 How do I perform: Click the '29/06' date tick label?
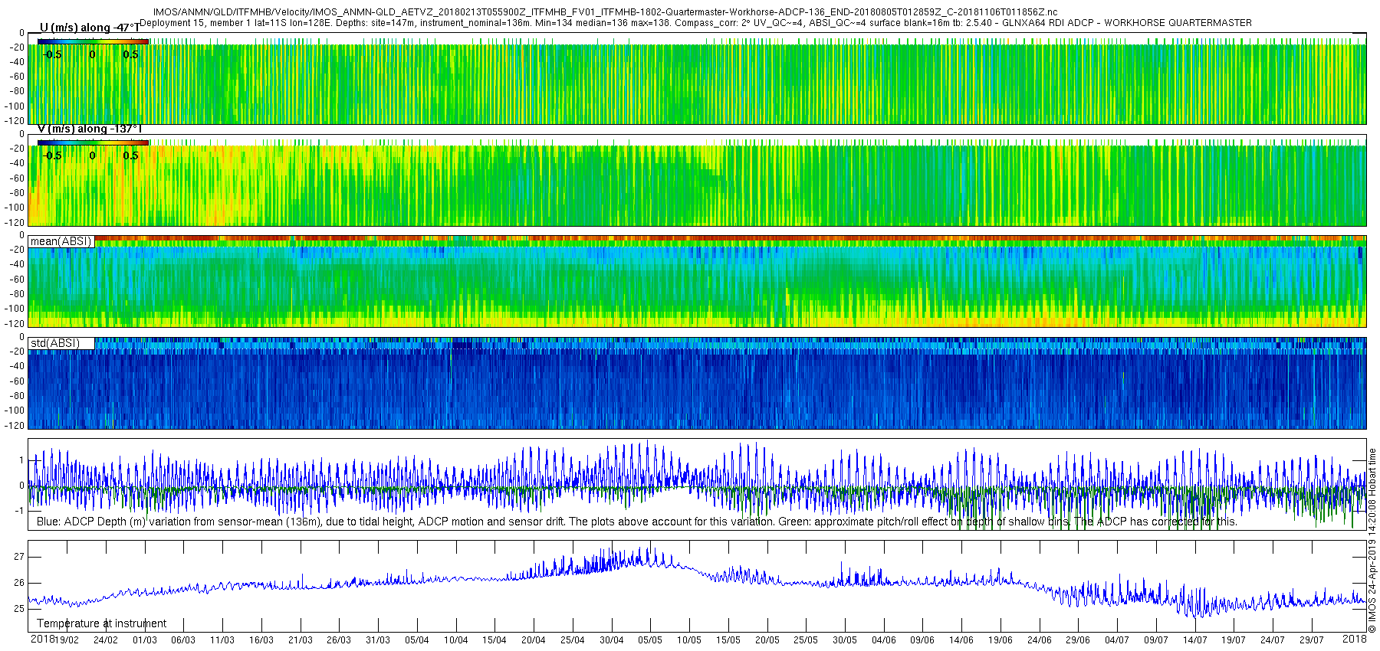[x=1078, y=640]
